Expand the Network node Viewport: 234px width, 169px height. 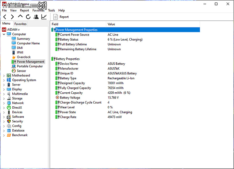[x=4, y=103]
